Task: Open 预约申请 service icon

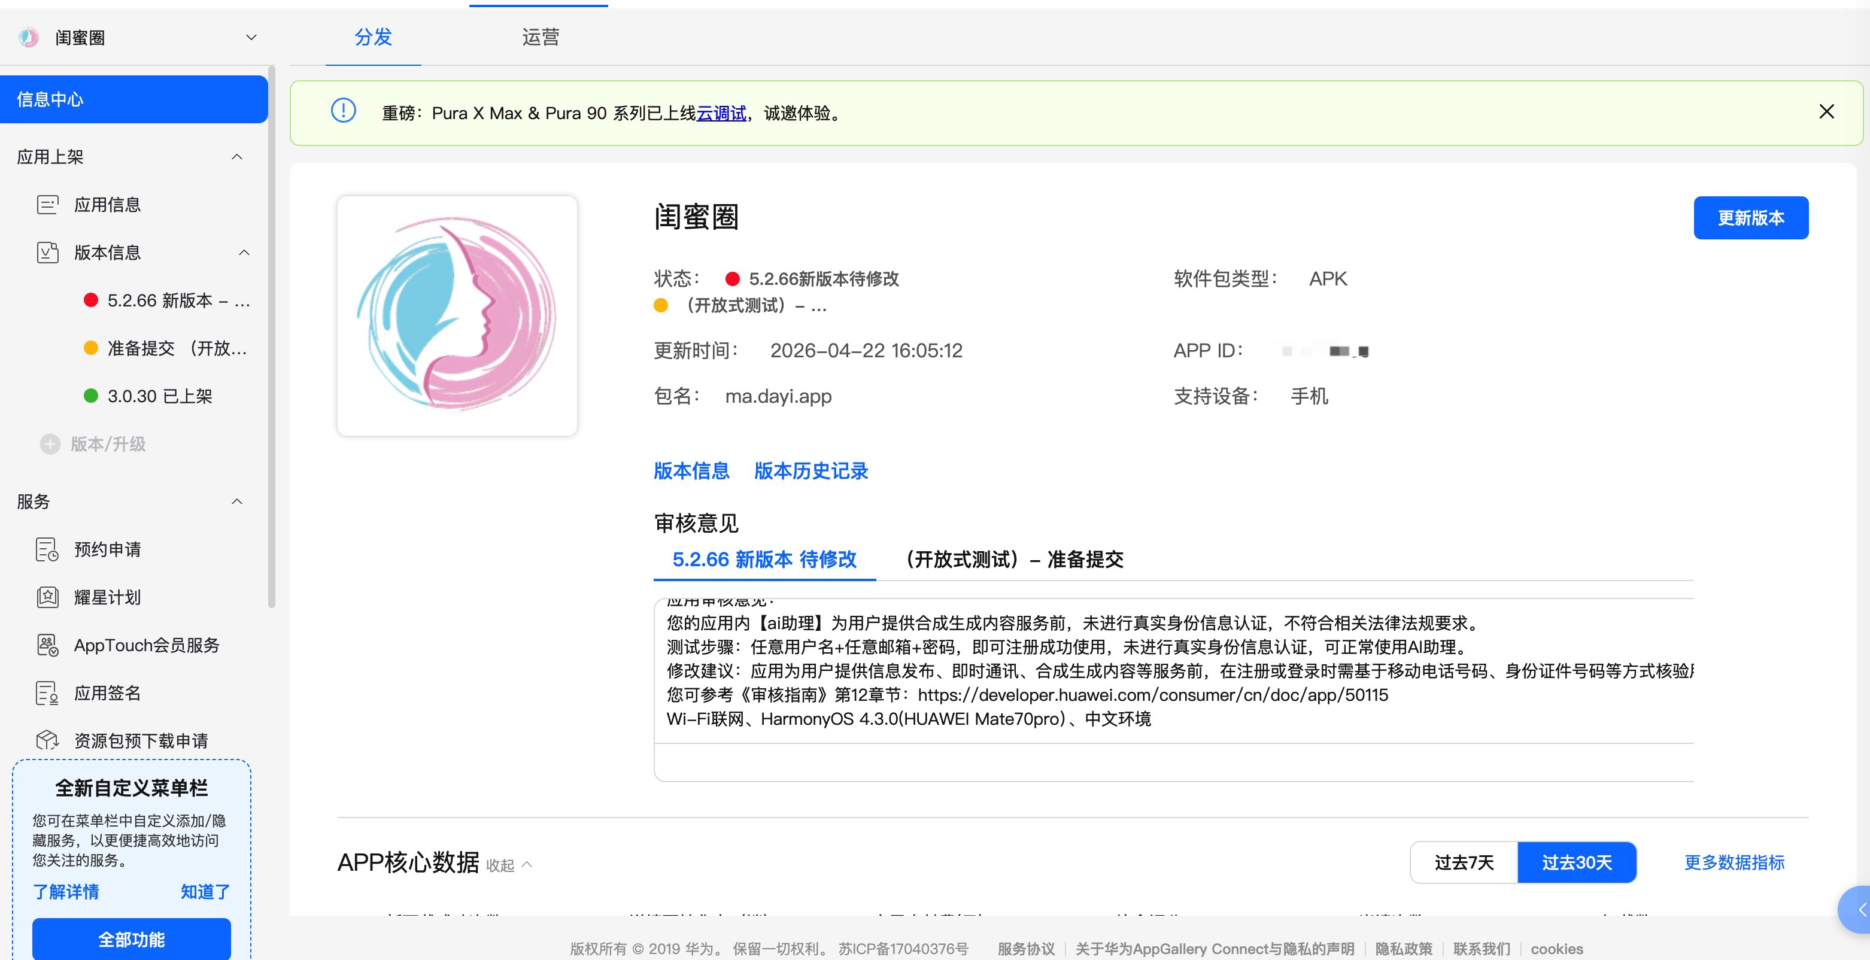Action: pyautogui.click(x=47, y=549)
